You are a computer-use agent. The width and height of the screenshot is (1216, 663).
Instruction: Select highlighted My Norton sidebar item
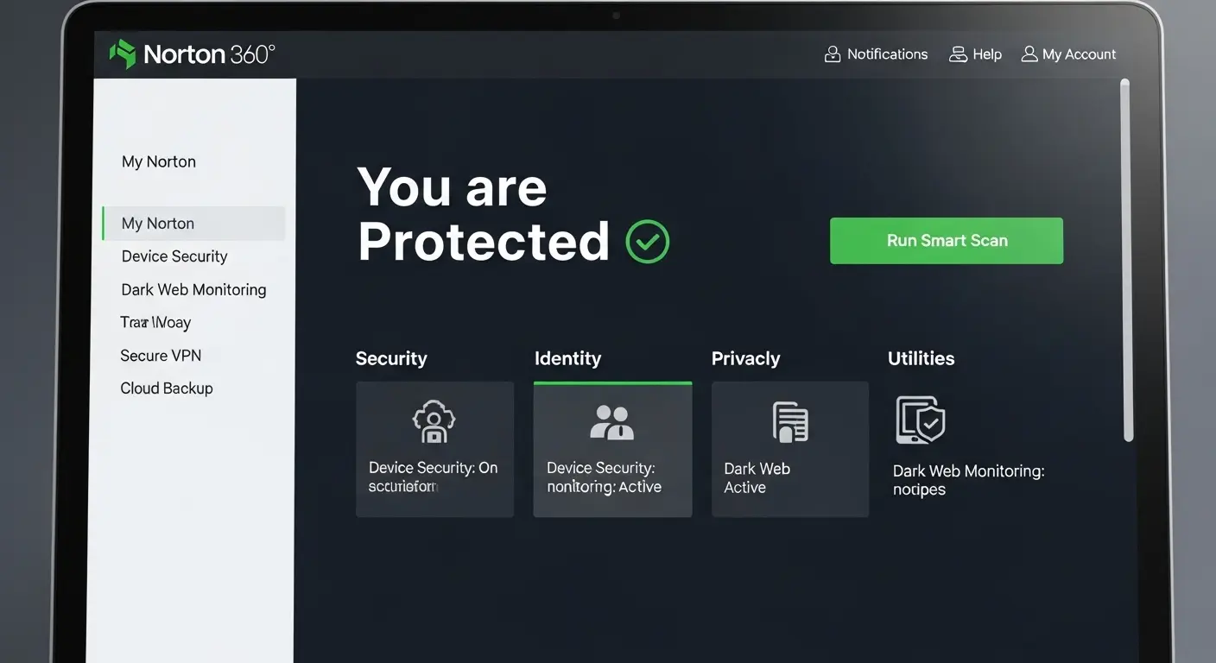(x=193, y=224)
